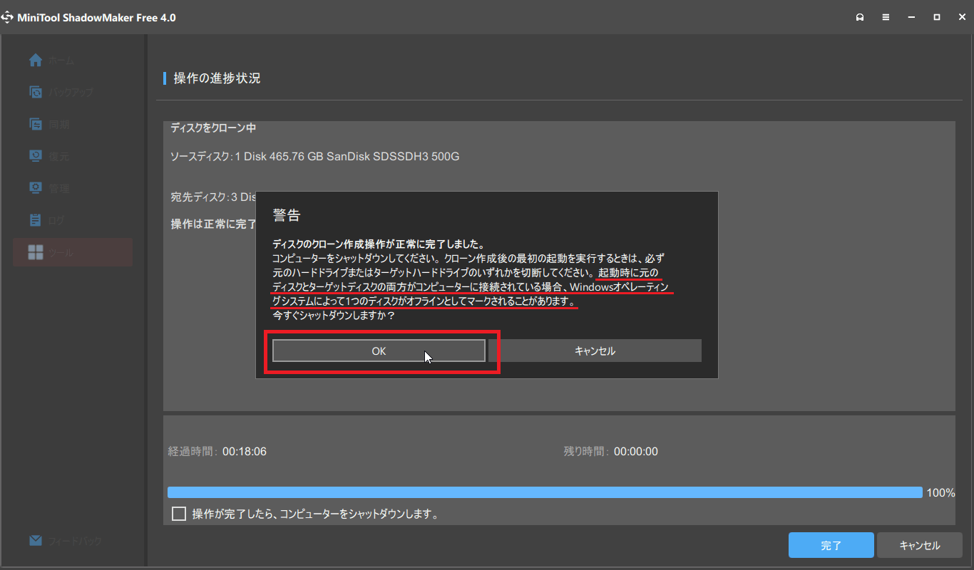Image resolution: width=974 pixels, height=570 pixels.
Task: Enable shutdown-after-completion checkbox
Action: pyautogui.click(x=179, y=514)
